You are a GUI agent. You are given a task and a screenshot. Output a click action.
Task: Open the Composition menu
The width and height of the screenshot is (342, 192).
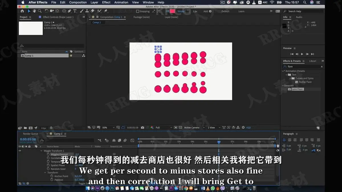pyautogui.click(x=78, y=2)
